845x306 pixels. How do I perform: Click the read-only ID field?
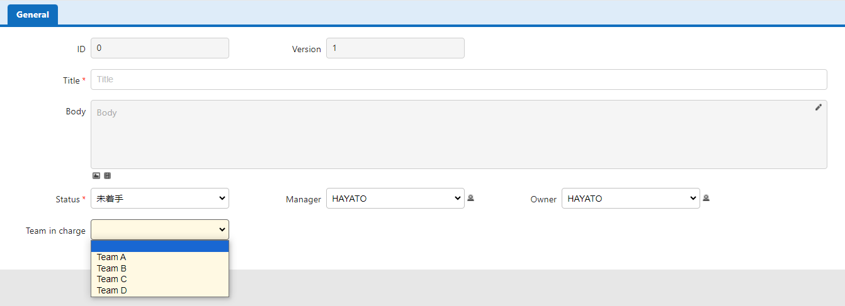tap(160, 48)
